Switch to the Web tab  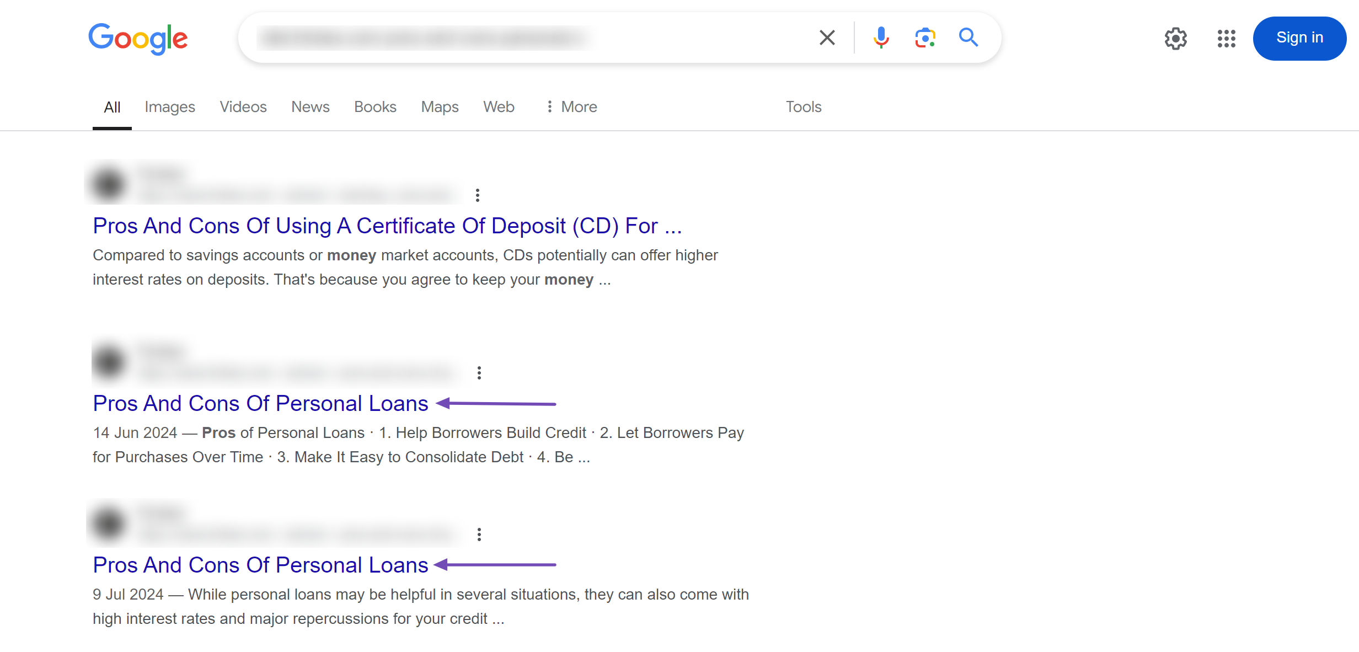coord(499,107)
